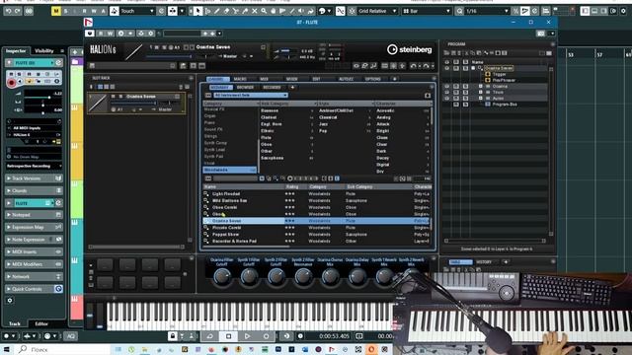Image resolution: width=632 pixels, height=355 pixels.
Task: Expand the Tines layer in program tree
Action: pyautogui.click(x=481, y=92)
